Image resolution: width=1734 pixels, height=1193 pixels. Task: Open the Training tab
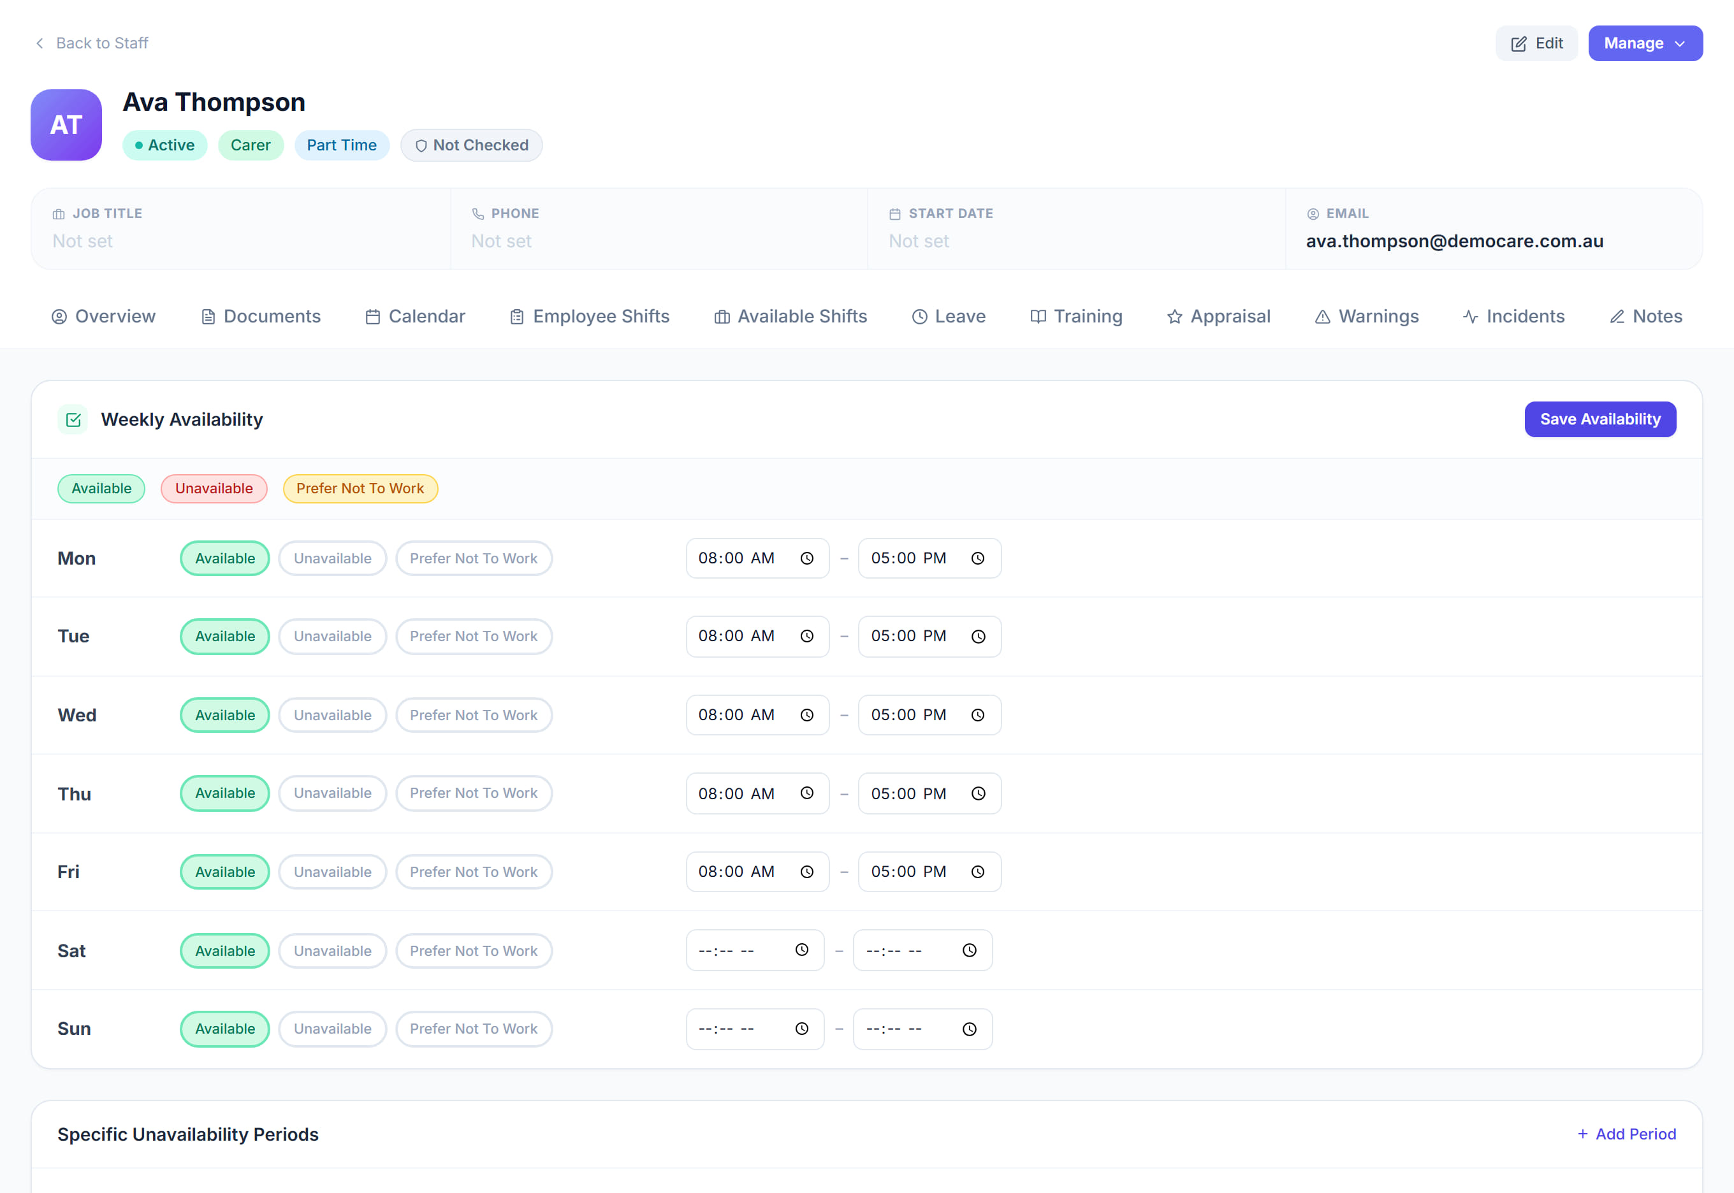[x=1076, y=316]
